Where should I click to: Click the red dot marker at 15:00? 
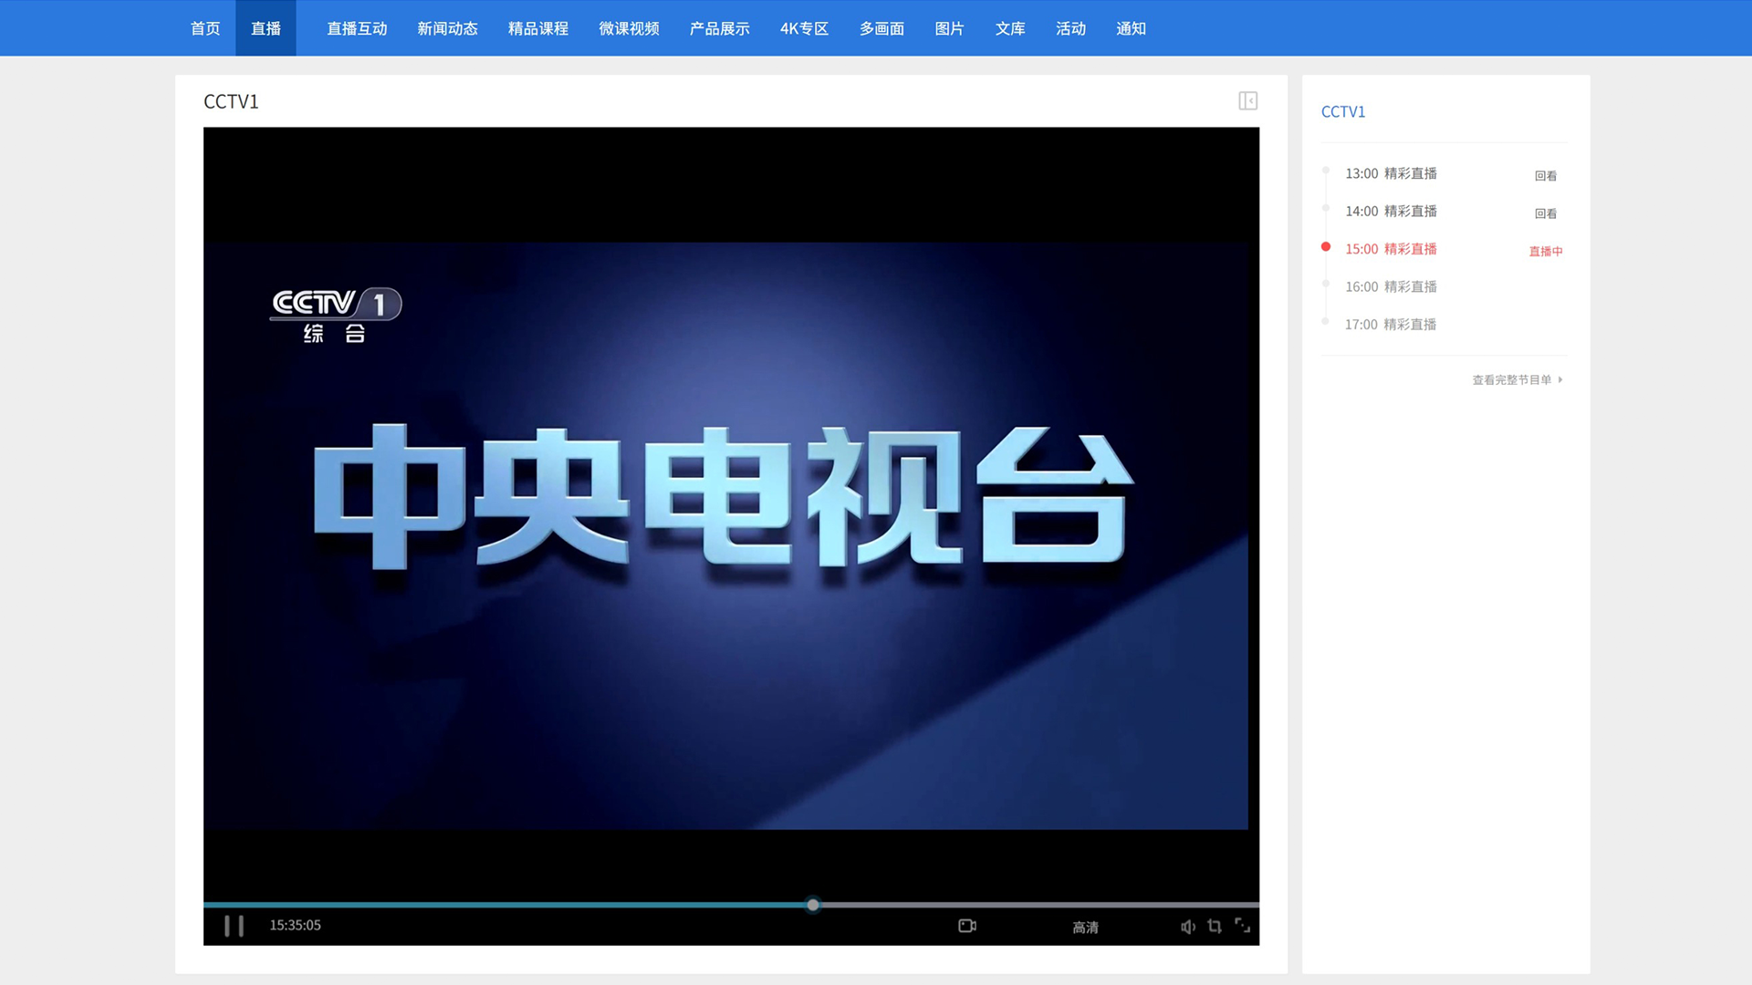click(1326, 246)
